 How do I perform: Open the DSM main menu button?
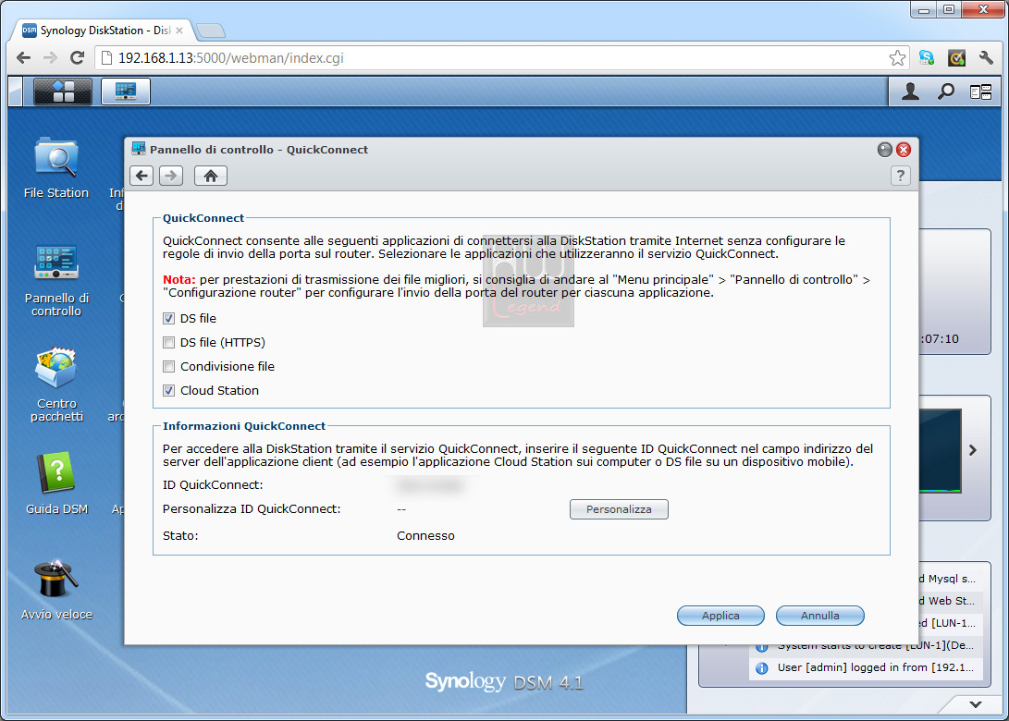click(x=62, y=92)
